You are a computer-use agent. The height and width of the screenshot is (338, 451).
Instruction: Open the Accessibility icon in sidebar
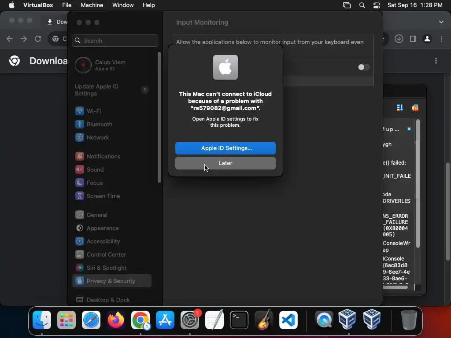(x=80, y=242)
